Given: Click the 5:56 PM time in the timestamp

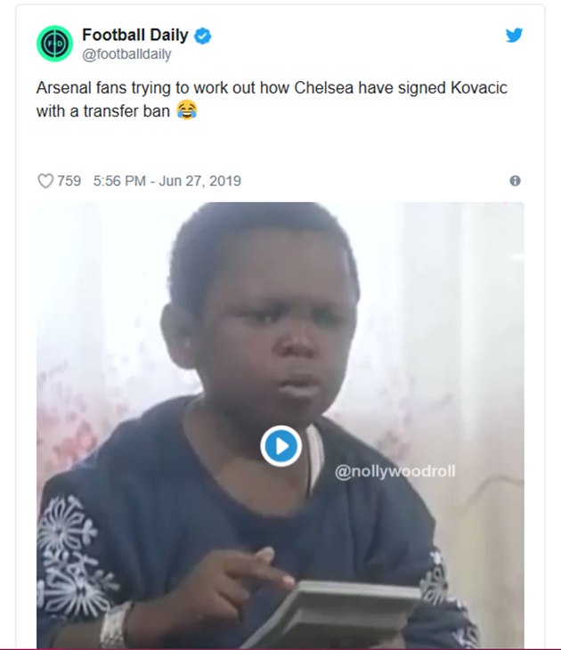Looking at the screenshot, I should (x=119, y=181).
